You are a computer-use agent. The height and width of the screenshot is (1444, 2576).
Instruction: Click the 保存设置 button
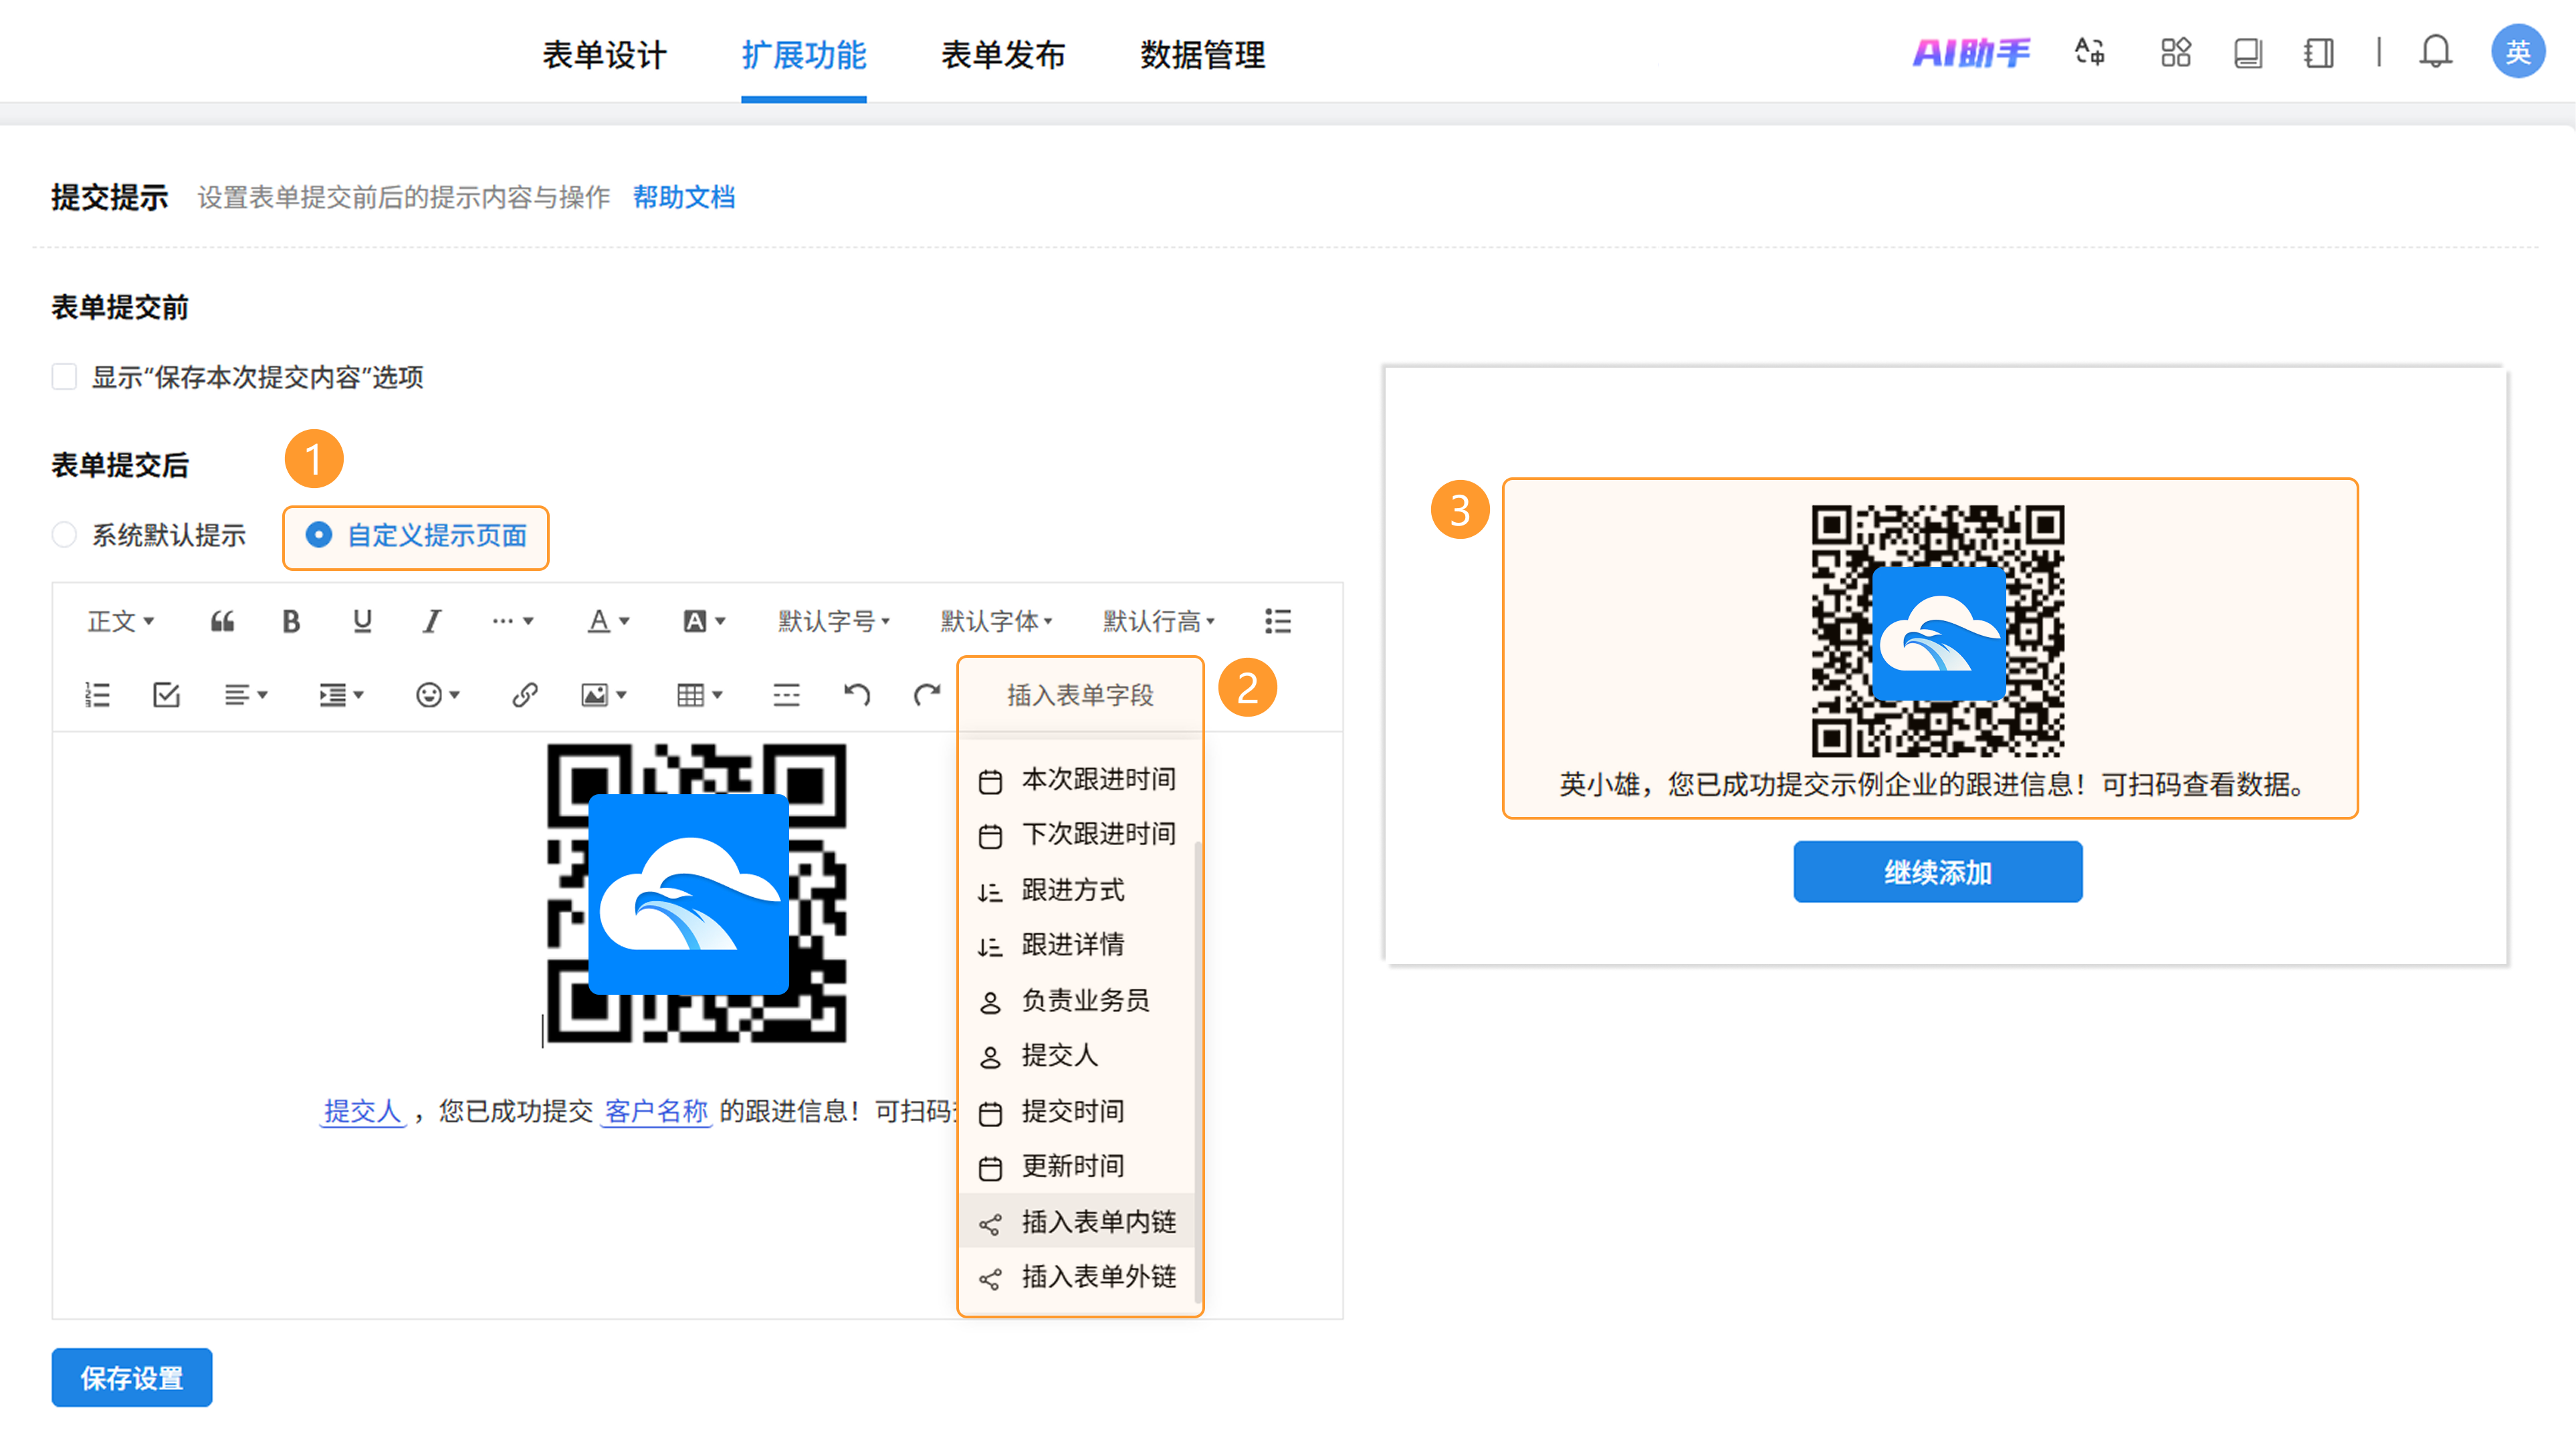[x=132, y=1377]
